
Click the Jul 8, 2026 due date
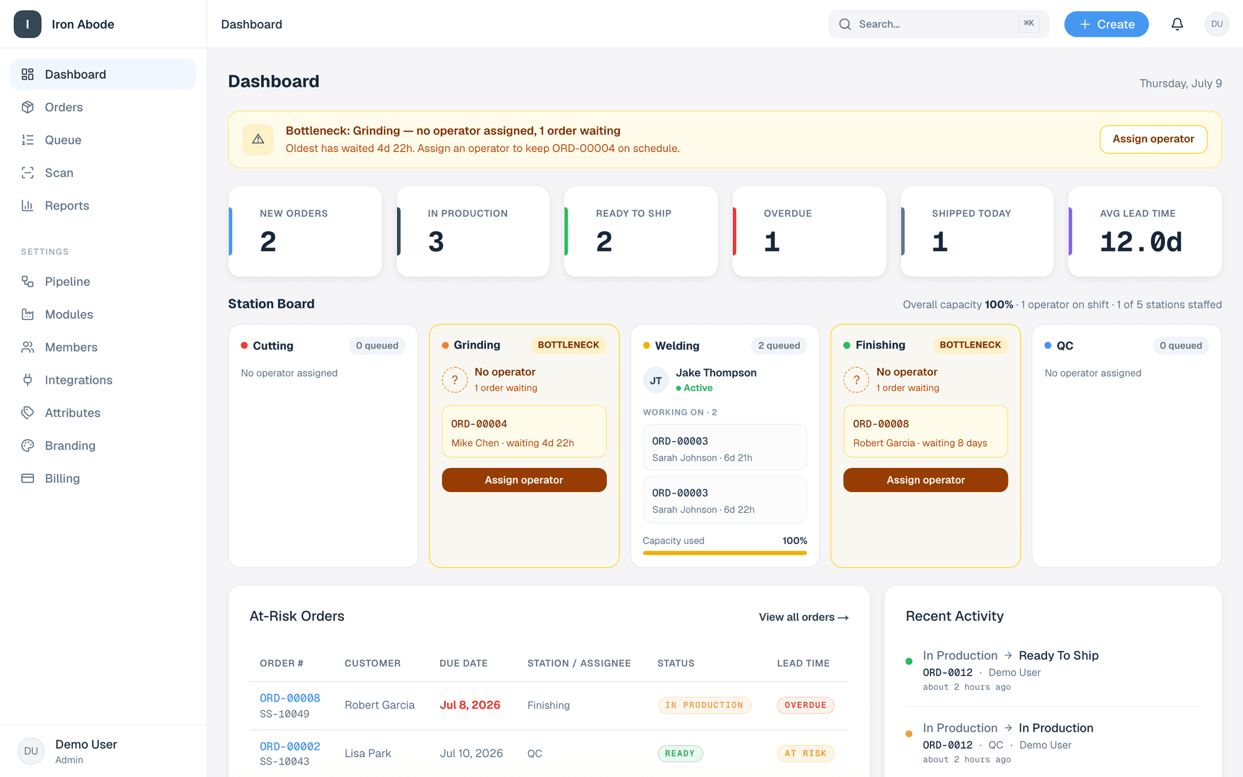pos(470,705)
